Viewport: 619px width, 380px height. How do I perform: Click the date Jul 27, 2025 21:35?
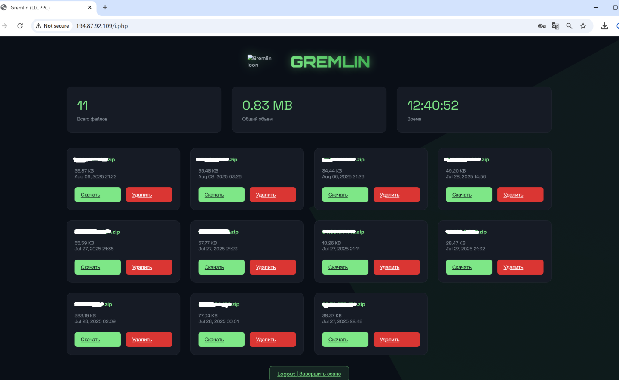click(94, 249)
